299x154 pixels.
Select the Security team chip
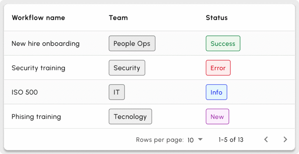point(127,68)
